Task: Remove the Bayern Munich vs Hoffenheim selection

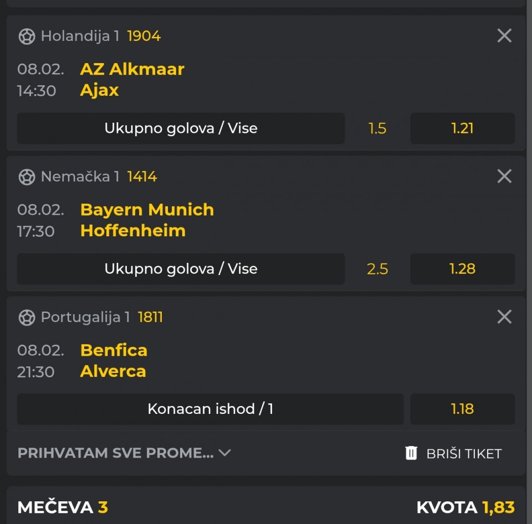Action: pyautogui.click(x=504, y=177)
